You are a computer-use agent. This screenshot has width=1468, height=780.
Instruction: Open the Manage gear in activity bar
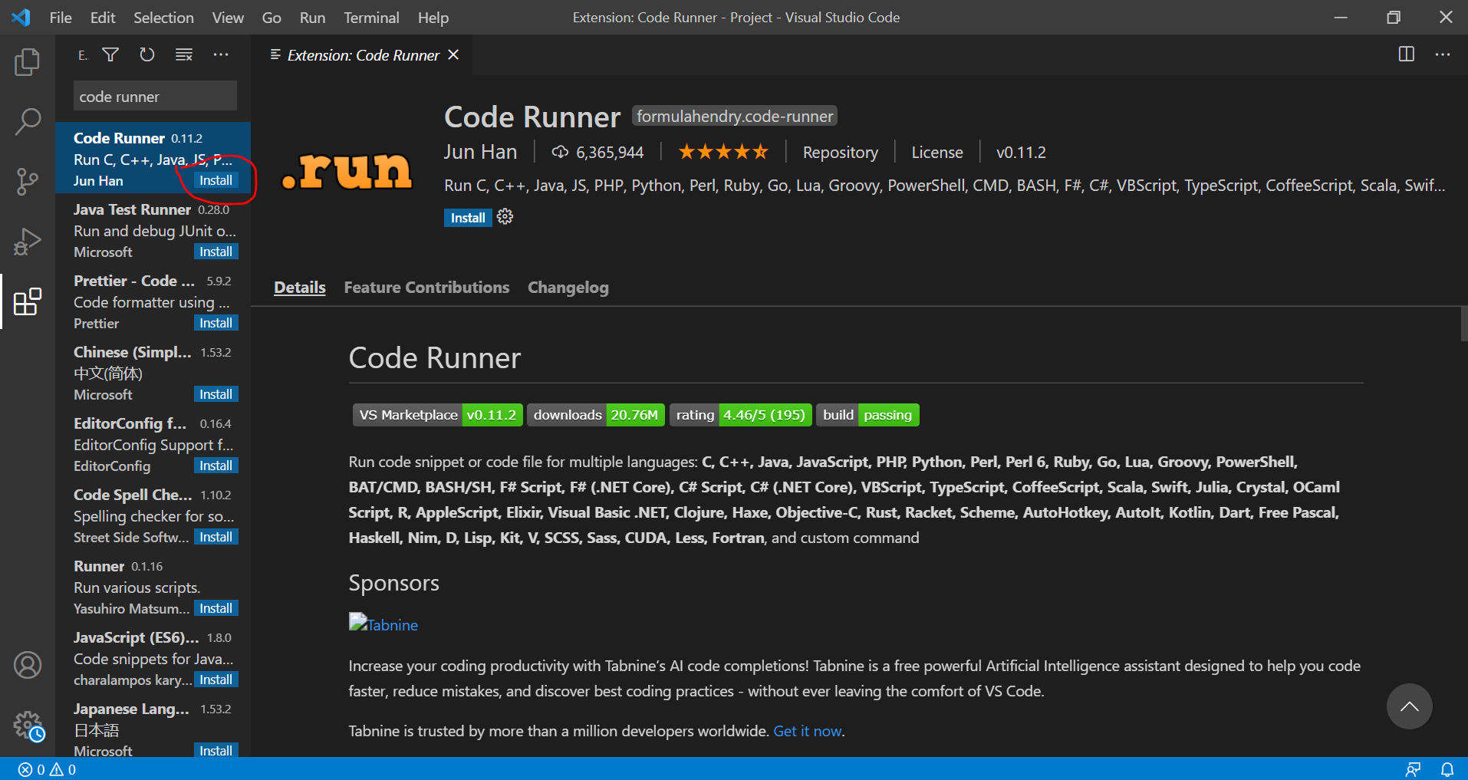pyautogui.click(x=28, y=725)
